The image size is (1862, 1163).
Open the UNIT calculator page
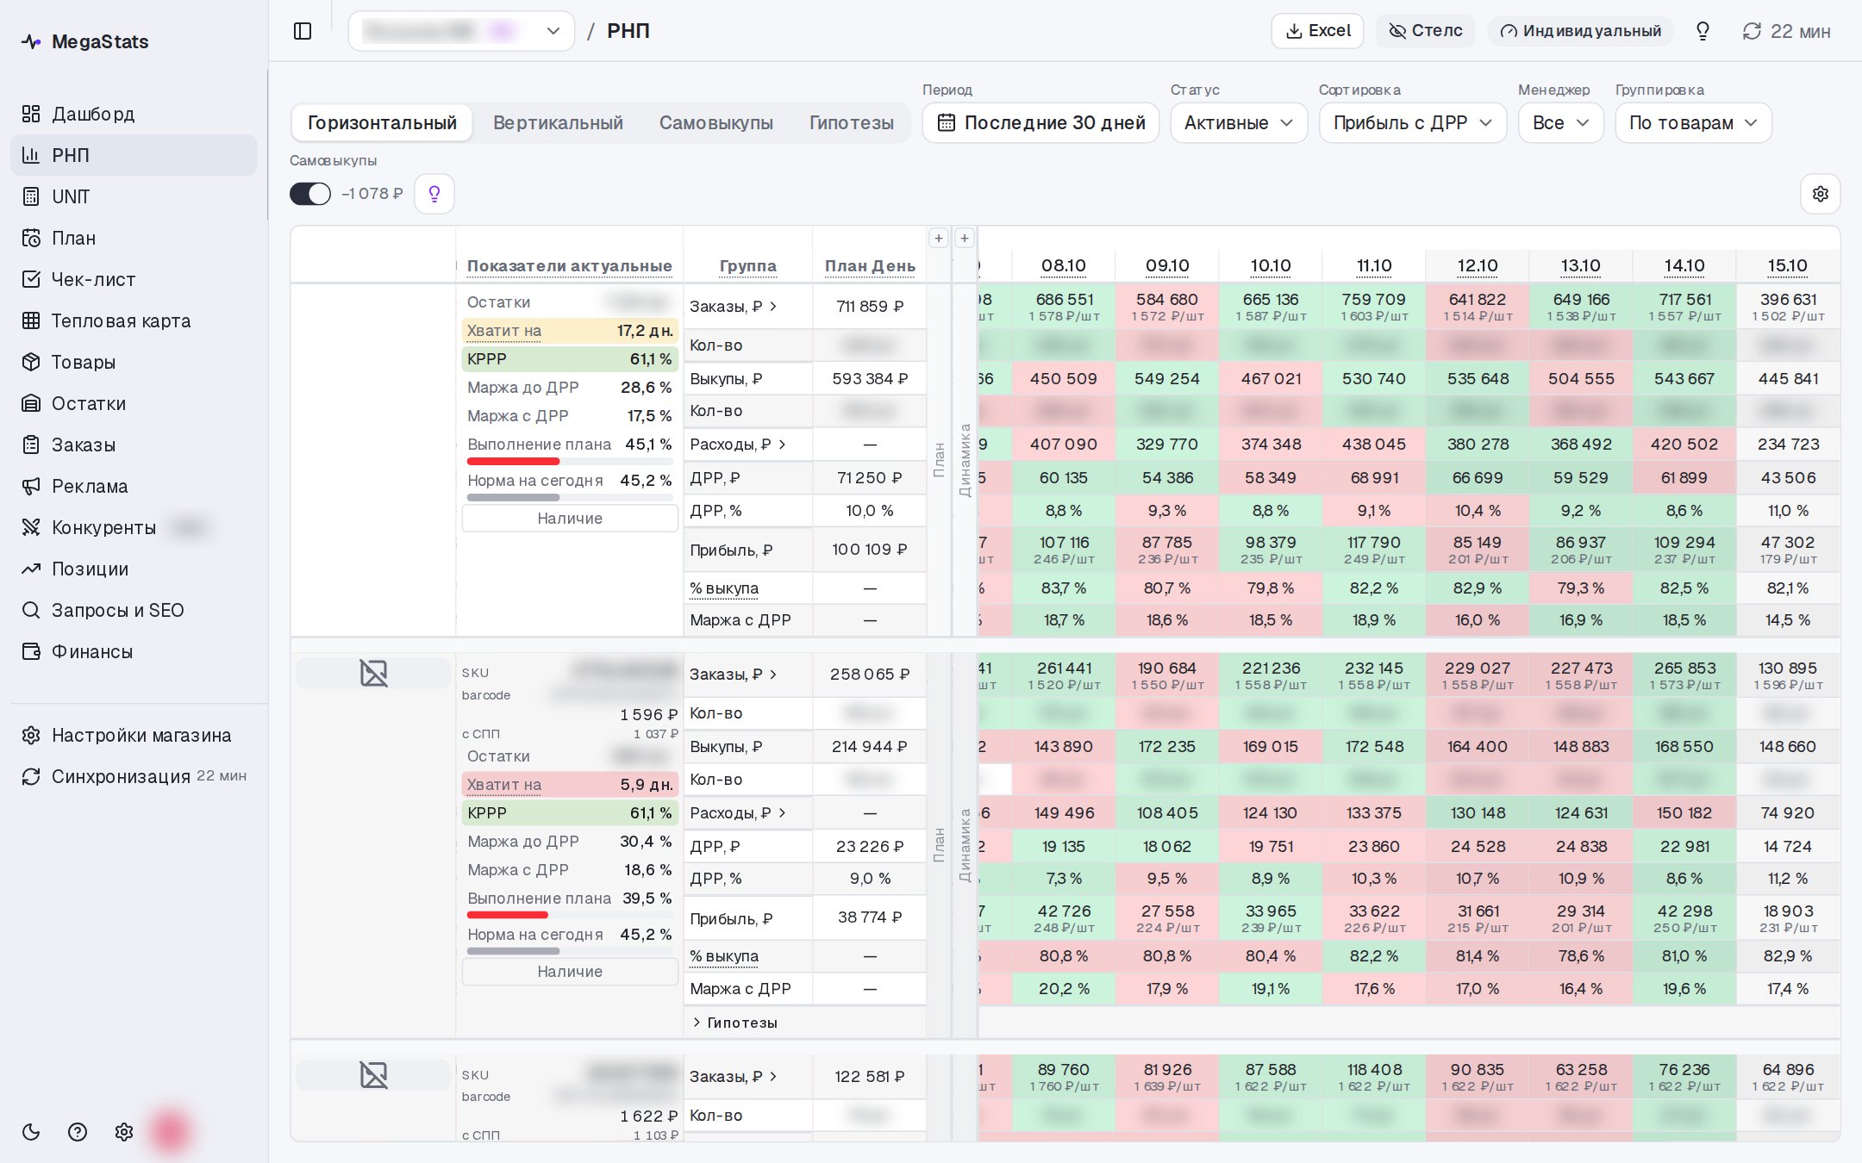pos(134,196)
